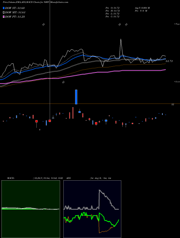This screenshot has width=180, height=238.
Task: Click the 51.71 current price label
Action: [169, 61]
